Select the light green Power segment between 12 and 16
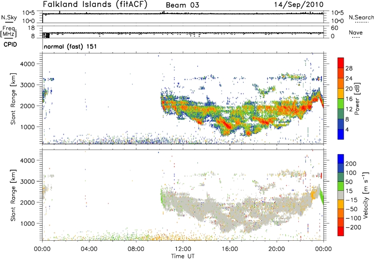The height and width of the screenshot is (259, 374). (341, 103)
